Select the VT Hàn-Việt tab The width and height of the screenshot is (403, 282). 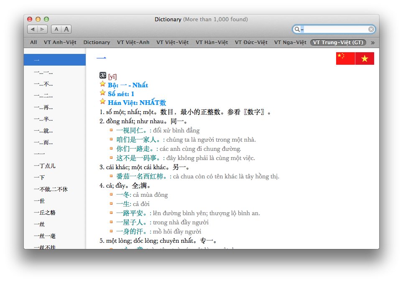coord(212,43)
